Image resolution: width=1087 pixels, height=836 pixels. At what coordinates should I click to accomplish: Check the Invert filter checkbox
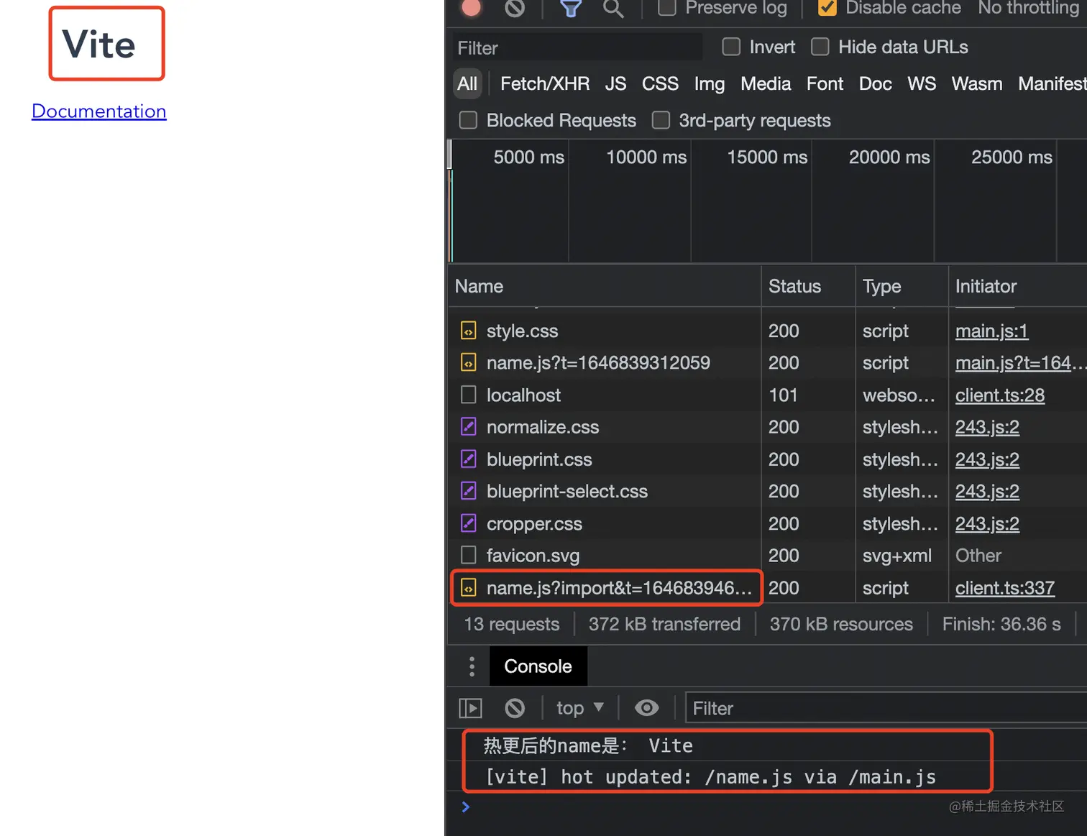[x=731, y=47]
